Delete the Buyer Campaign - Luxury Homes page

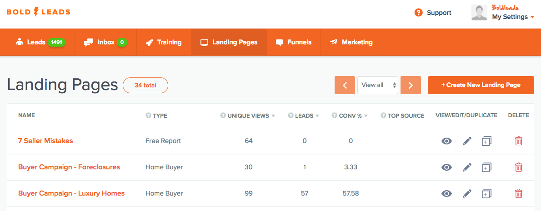(519, 193)
